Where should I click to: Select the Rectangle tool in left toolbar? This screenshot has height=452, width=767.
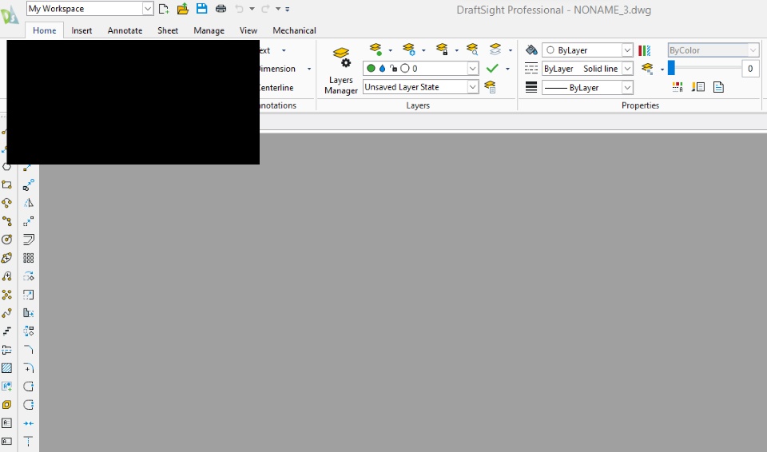click(x=7, y=185)
